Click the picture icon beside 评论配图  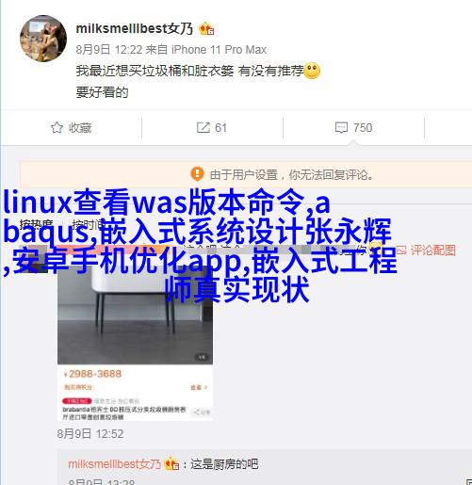401,251
